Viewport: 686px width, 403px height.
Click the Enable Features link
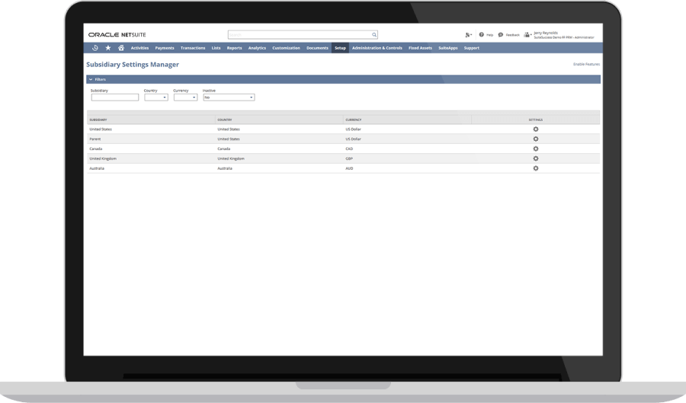click(586, 64)
